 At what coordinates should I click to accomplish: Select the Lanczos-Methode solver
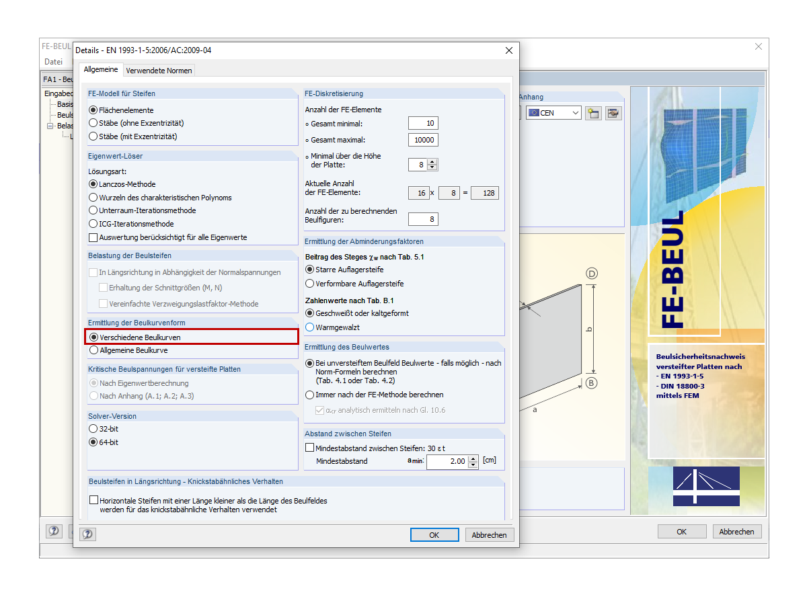click(x=93, y=184)
